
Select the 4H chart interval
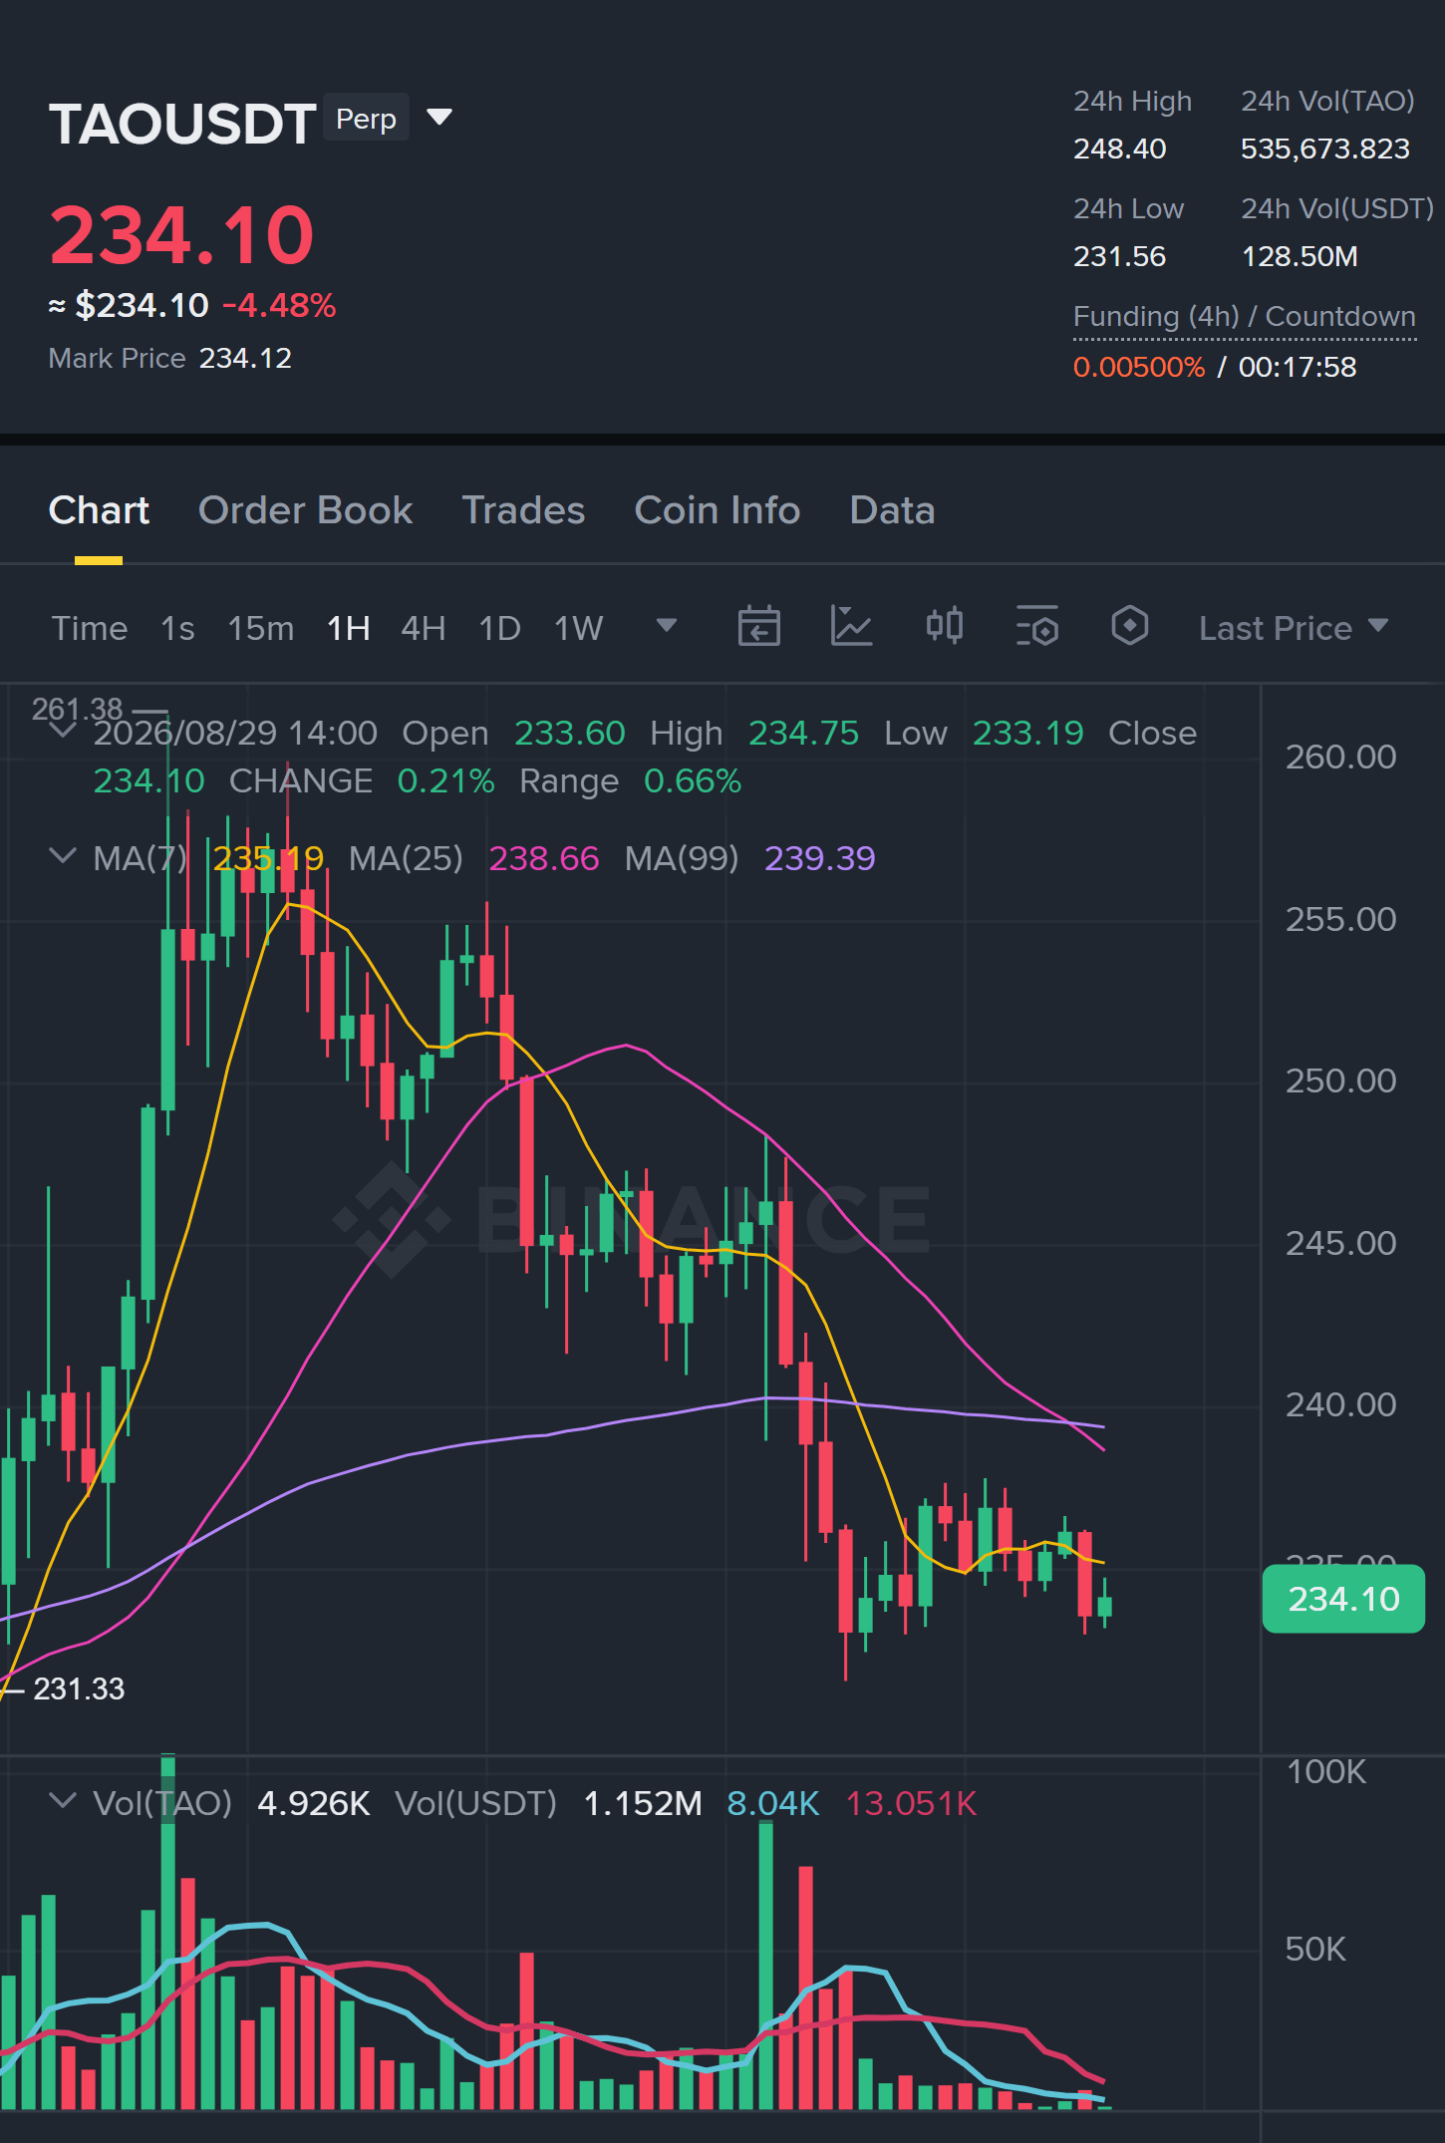(x=424, y=628)
